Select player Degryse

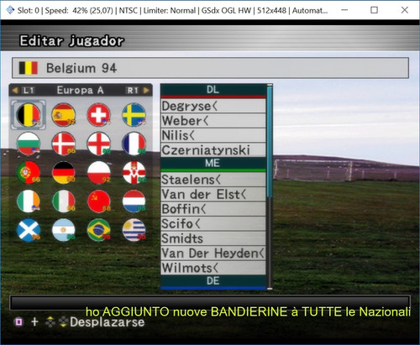coord(213,106)
